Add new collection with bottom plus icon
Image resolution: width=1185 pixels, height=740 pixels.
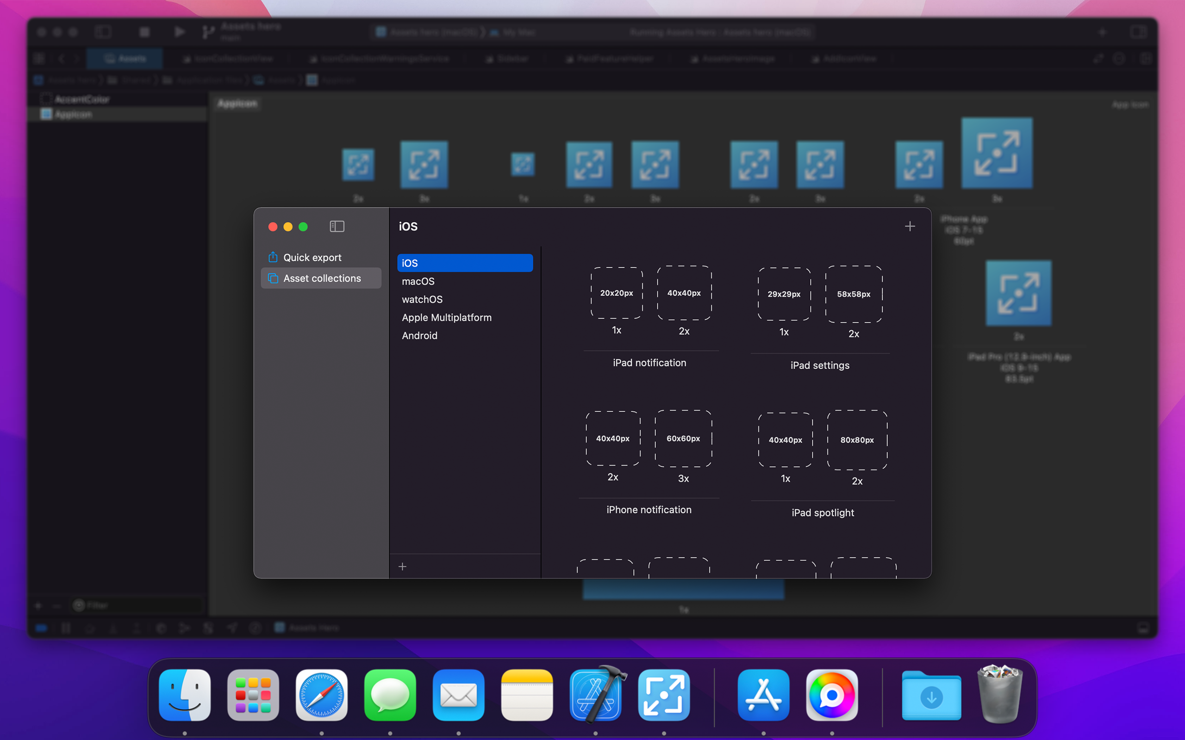coord(403,566)
